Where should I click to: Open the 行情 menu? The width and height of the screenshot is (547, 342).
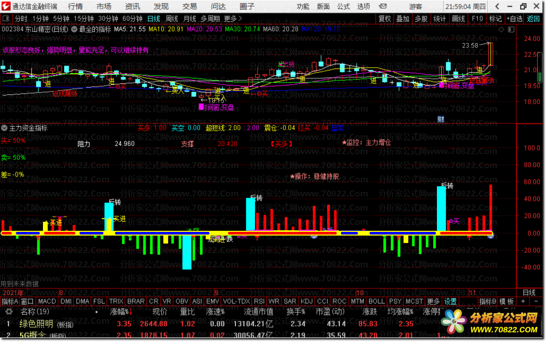[x=75, y=6]
